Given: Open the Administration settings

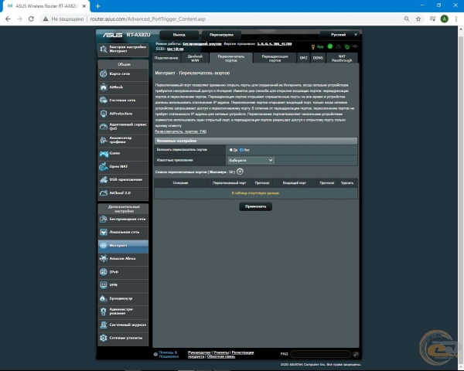Looking at the screenshot, I should click(123, 311).
